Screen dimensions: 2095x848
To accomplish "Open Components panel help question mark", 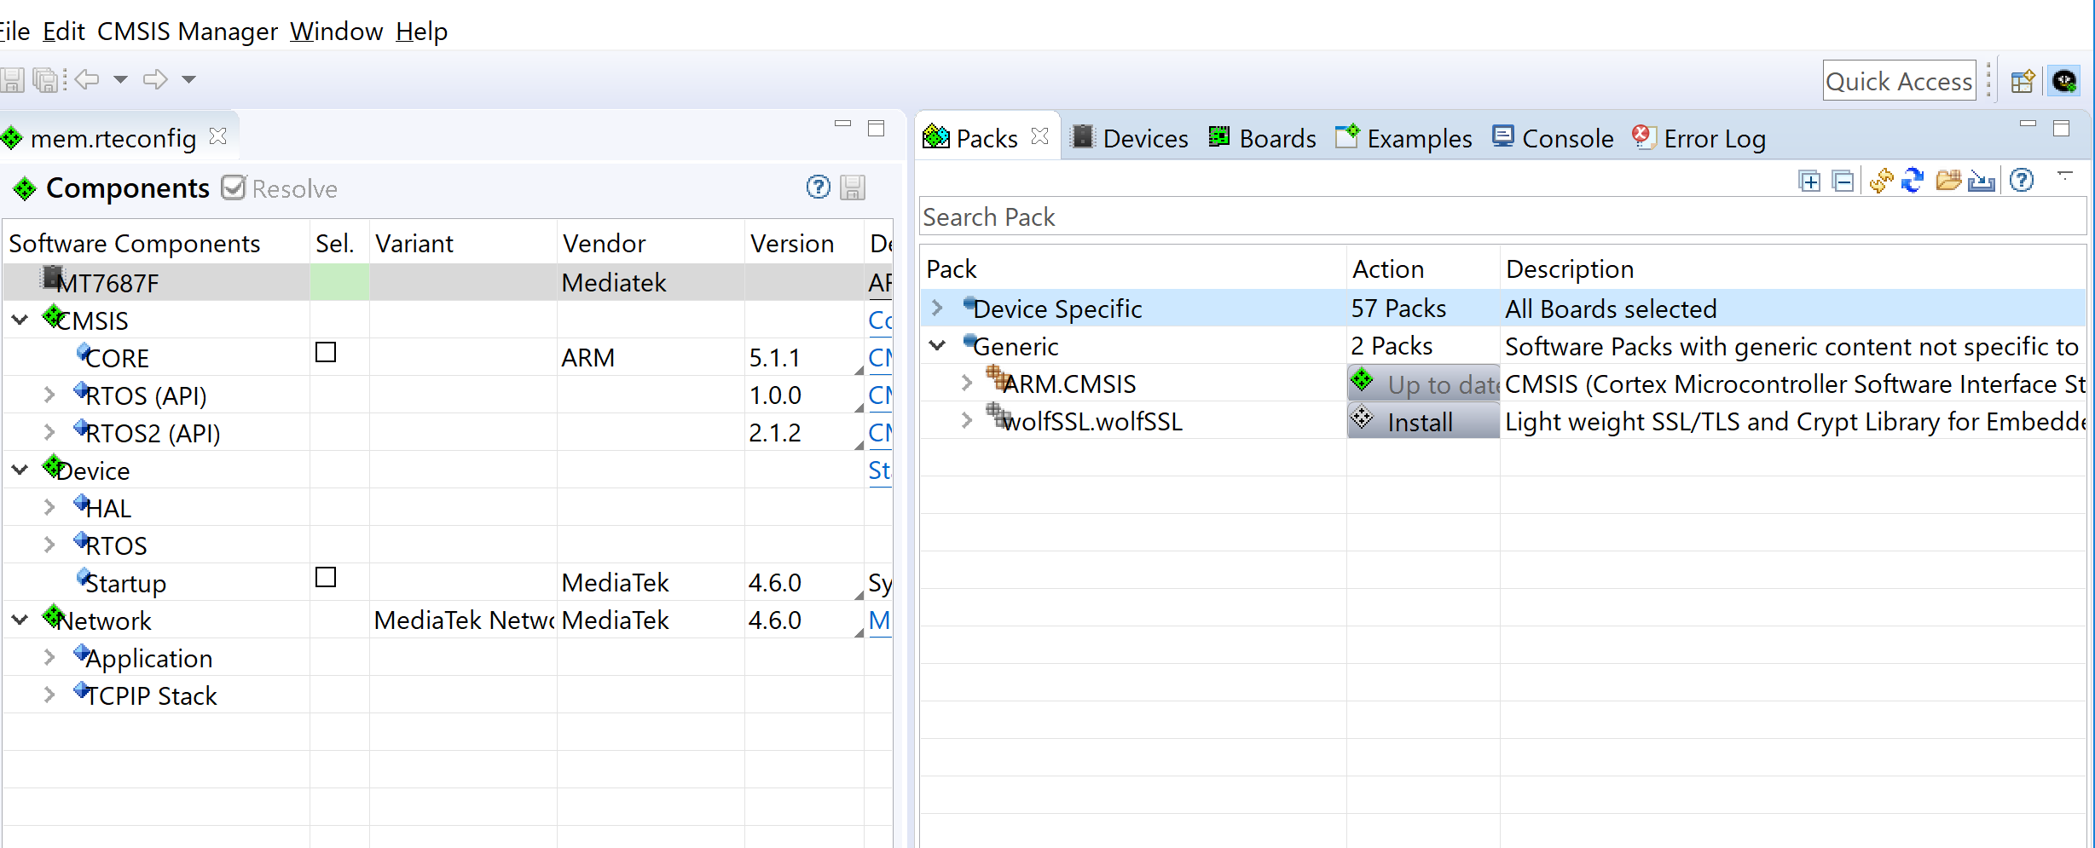I will click(818, 187).
